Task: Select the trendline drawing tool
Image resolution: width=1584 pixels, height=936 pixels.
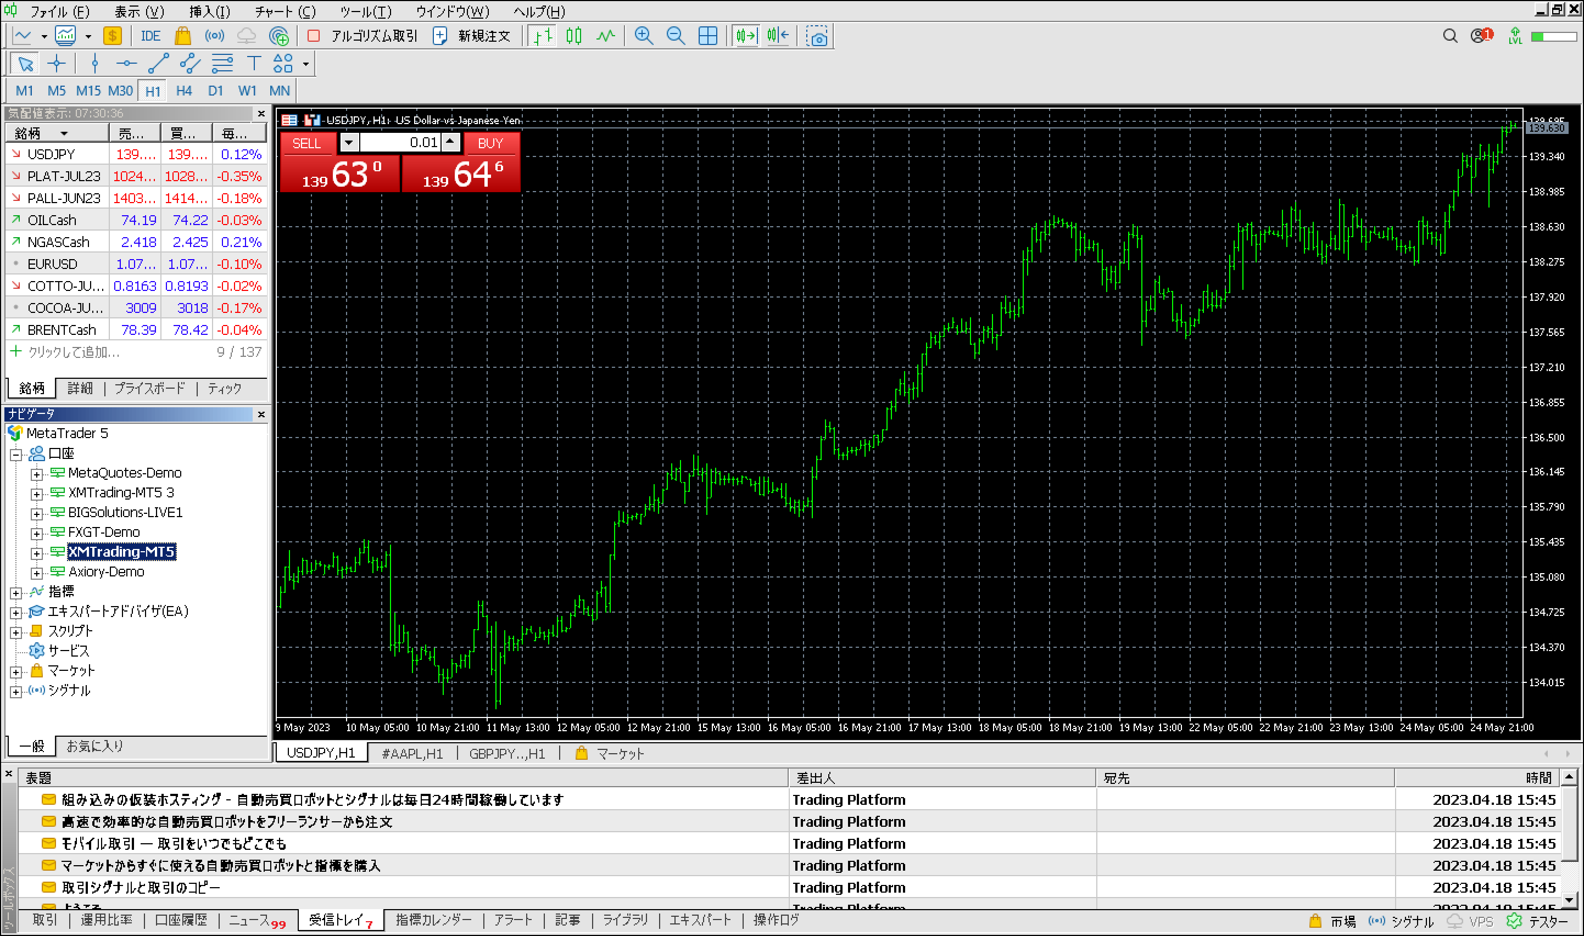Action: pyautogui.click(x=158, y=64)
